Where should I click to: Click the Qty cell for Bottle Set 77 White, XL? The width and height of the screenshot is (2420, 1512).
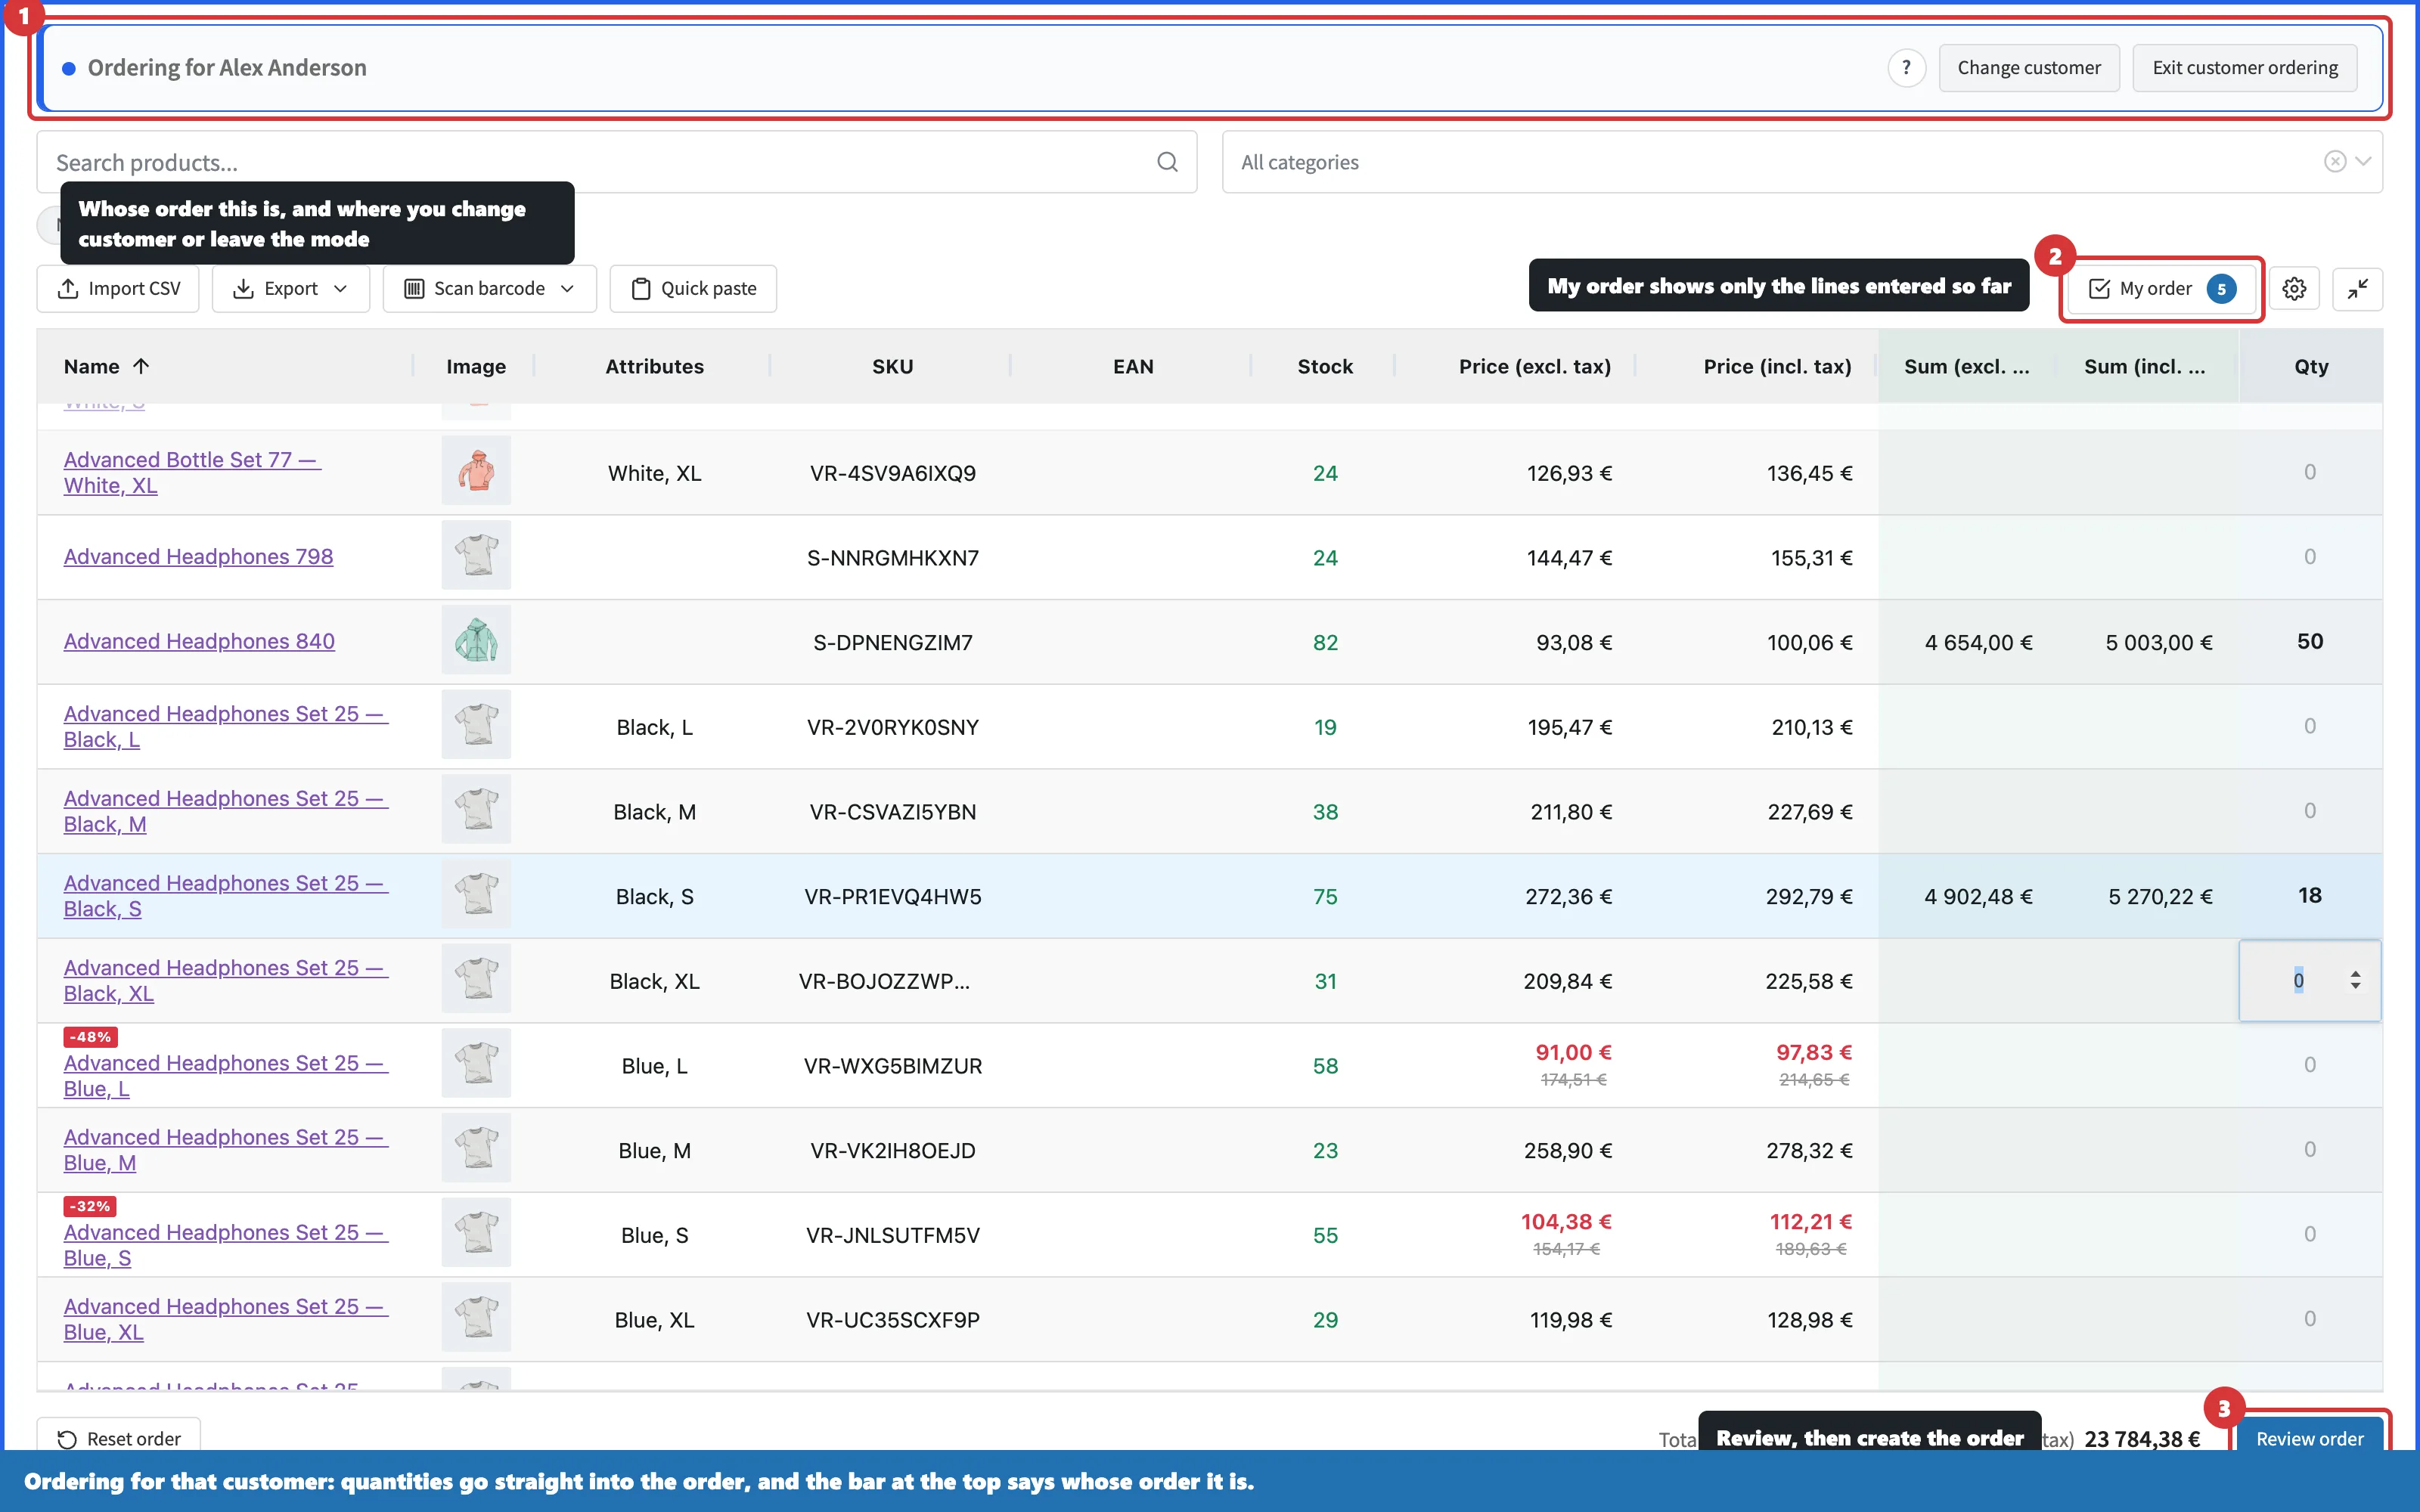pyautogui.click(x=2309, y=472)
